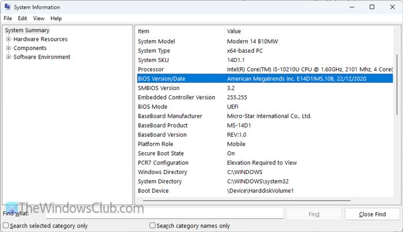The image size is (403, 232).
Task: Close the System Information window
Action: tap(393, 7)
